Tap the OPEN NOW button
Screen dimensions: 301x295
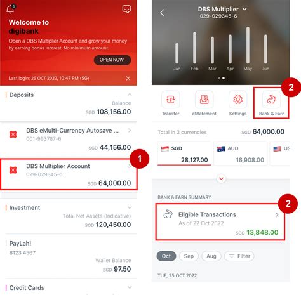tap(112, 60)
